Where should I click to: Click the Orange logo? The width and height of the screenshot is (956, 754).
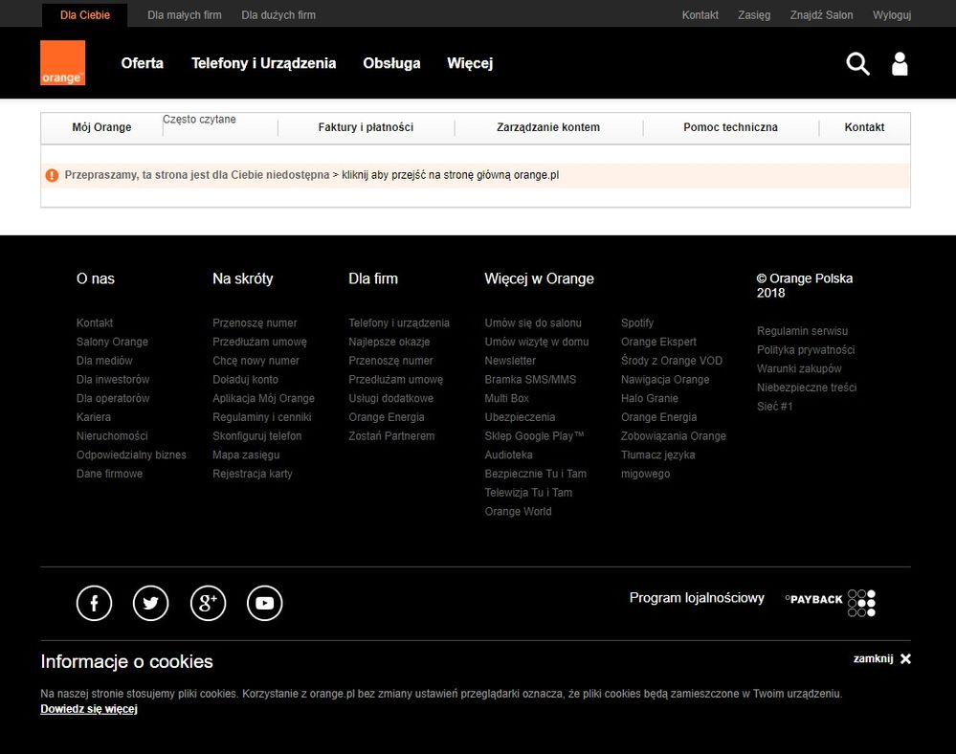pos(62,63)
